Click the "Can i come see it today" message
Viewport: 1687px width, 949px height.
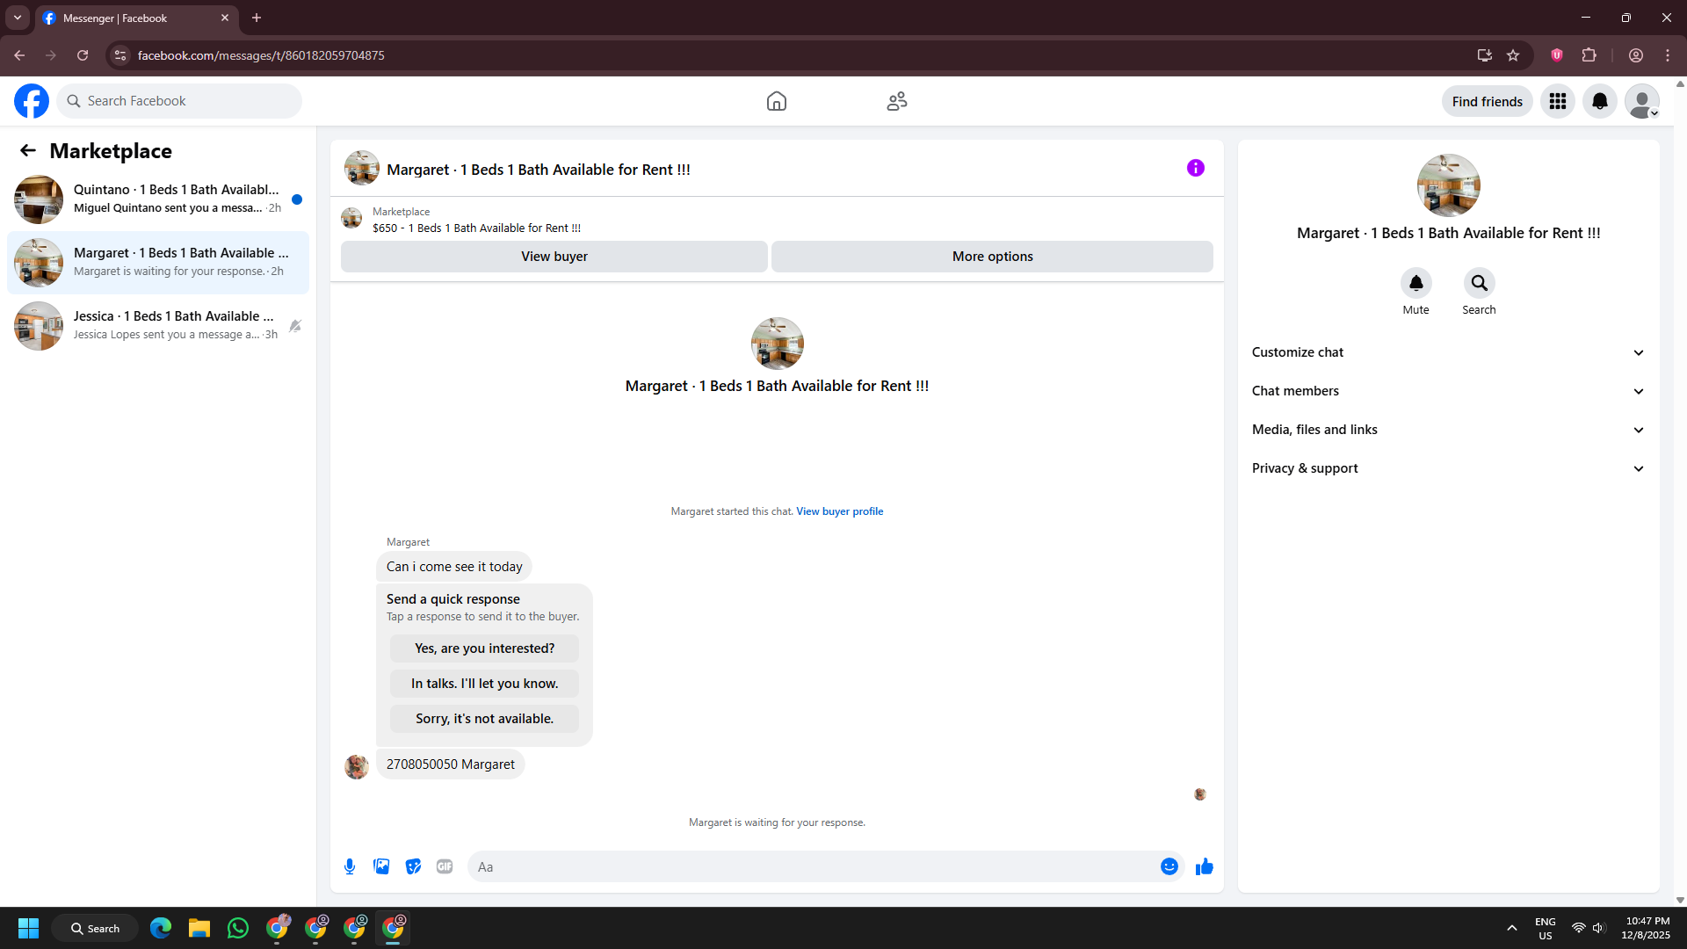454,567
